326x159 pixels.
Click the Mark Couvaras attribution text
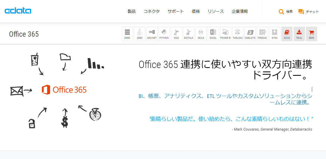coord(272,129)
